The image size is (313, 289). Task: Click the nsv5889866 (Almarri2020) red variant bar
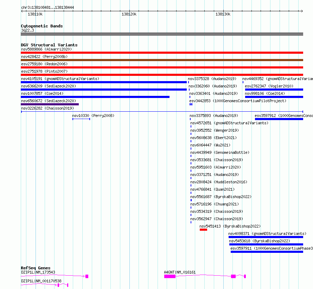[x=162, y=53]
